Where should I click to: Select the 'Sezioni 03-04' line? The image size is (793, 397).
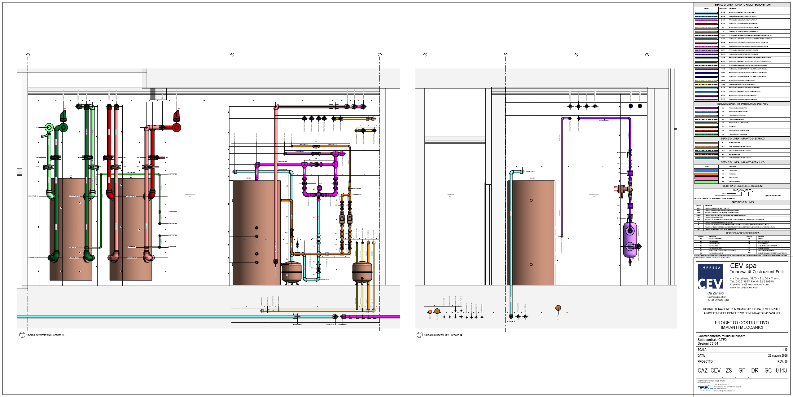708,343
